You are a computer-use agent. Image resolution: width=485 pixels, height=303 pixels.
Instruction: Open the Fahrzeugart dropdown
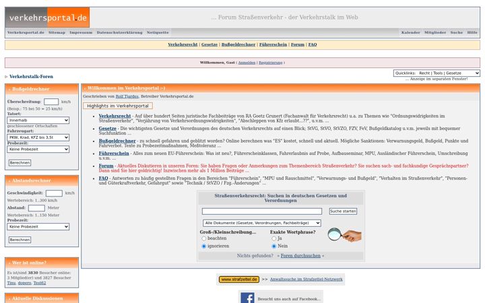pyautogui.click(x=38, y=137)
